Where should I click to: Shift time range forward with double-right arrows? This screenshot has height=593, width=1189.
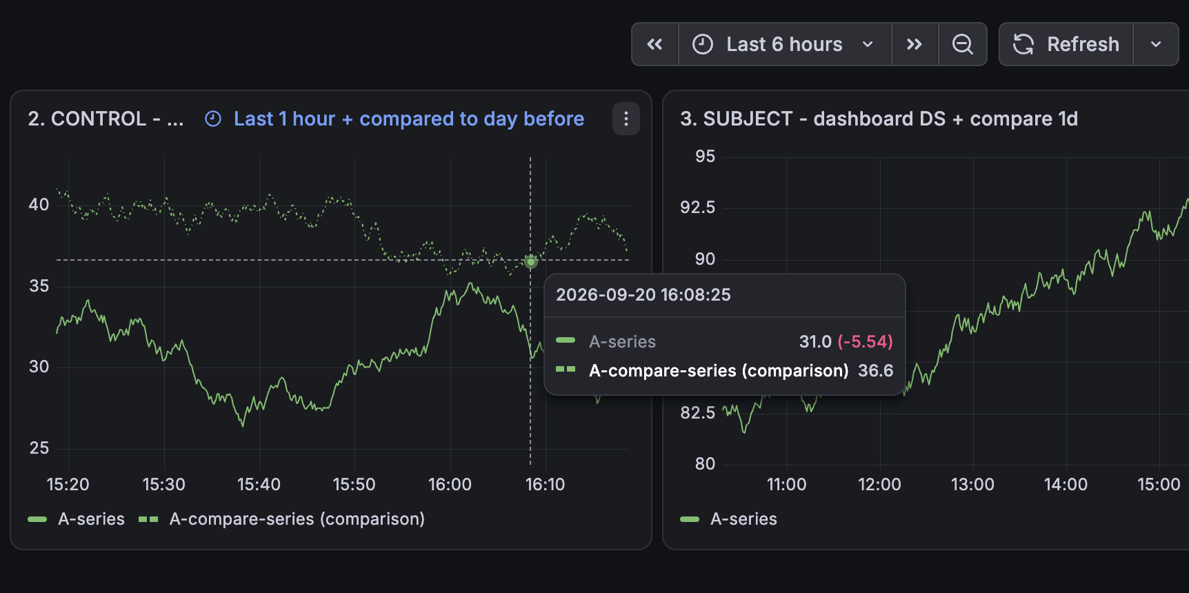click(915, 44)
